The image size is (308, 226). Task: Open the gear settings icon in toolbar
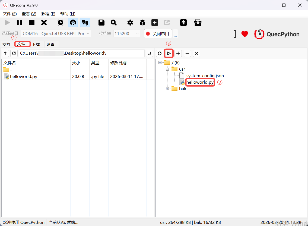130,23
